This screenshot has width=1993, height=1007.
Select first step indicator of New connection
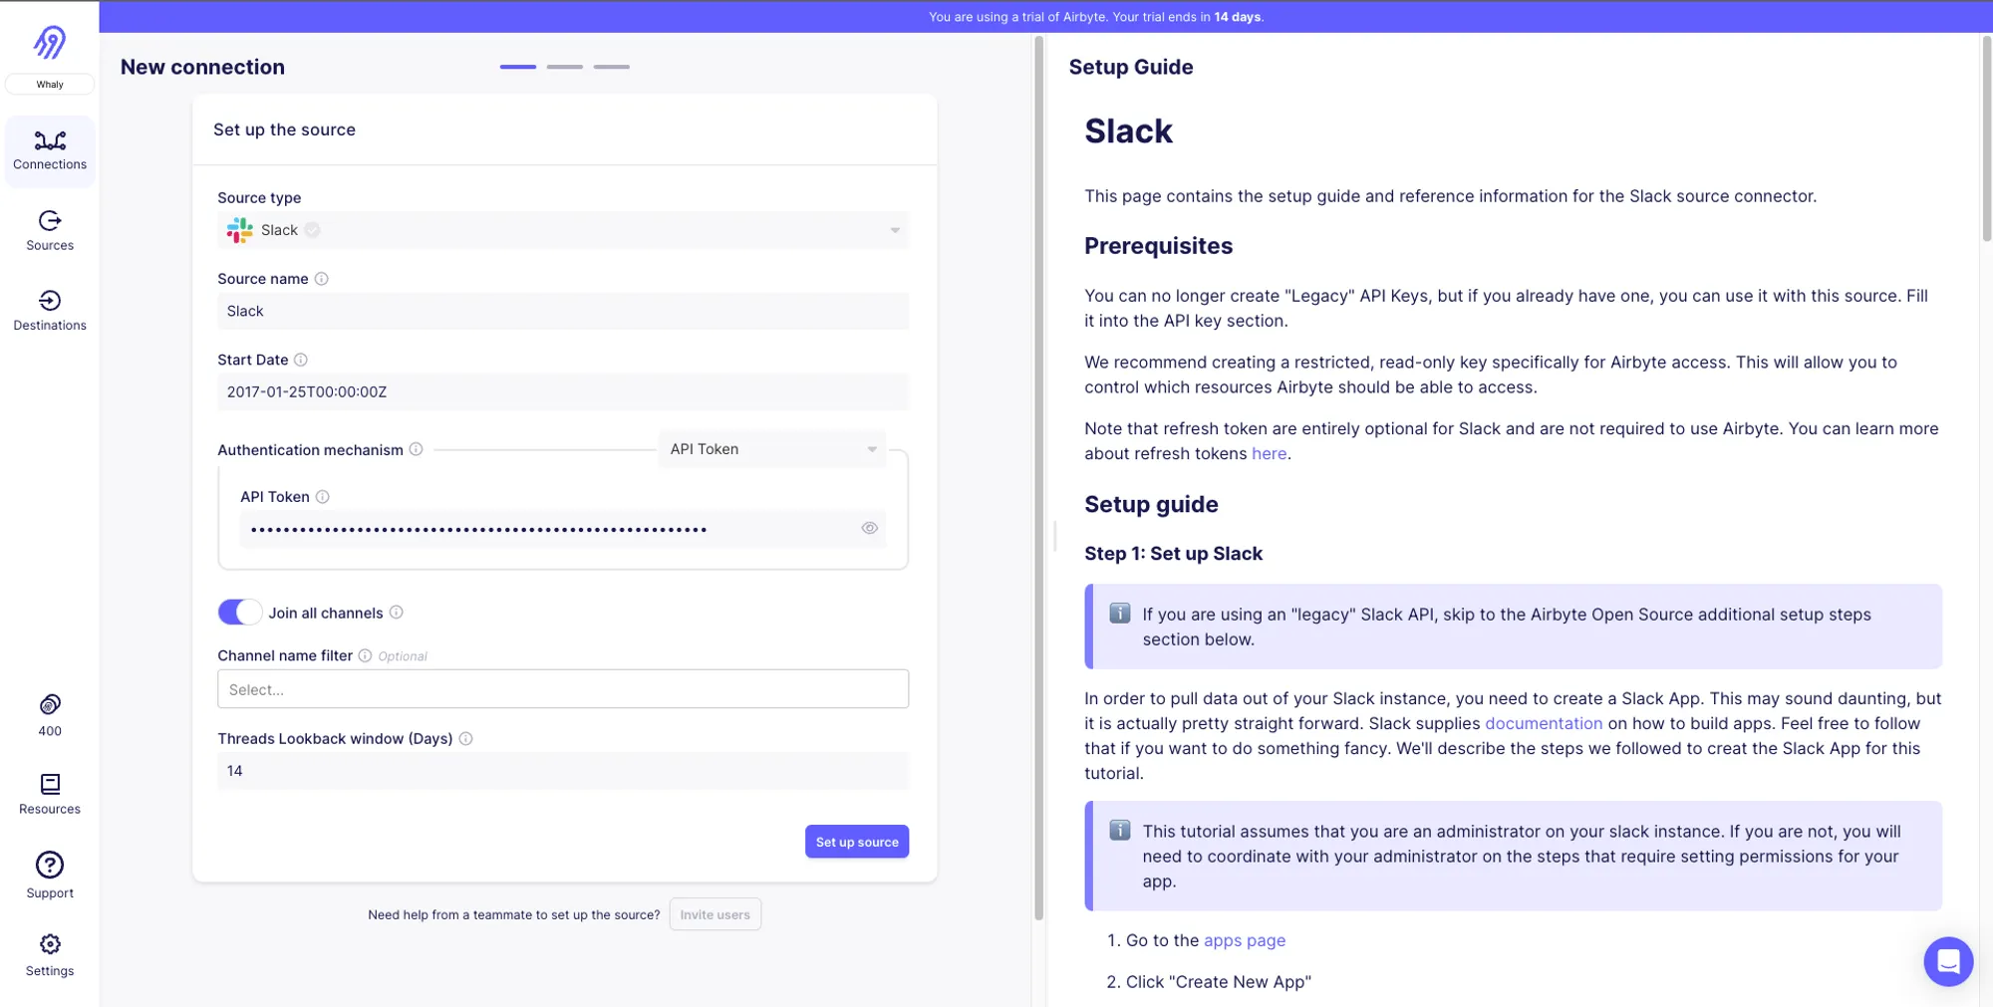click(x=518, y=67)
